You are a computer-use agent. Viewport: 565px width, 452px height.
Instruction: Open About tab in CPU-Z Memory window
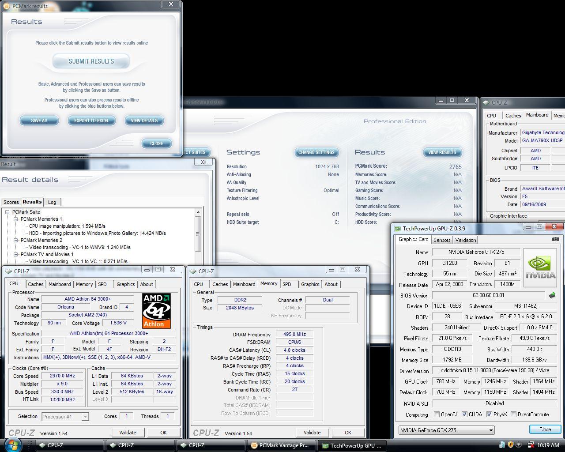tap(331, 284)
